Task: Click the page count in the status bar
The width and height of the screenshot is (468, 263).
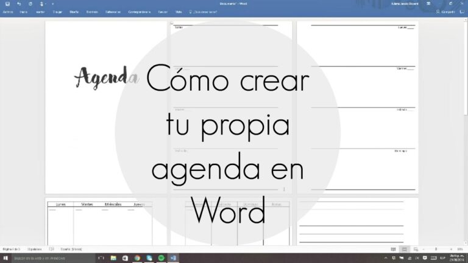Action: click(12, 249)
